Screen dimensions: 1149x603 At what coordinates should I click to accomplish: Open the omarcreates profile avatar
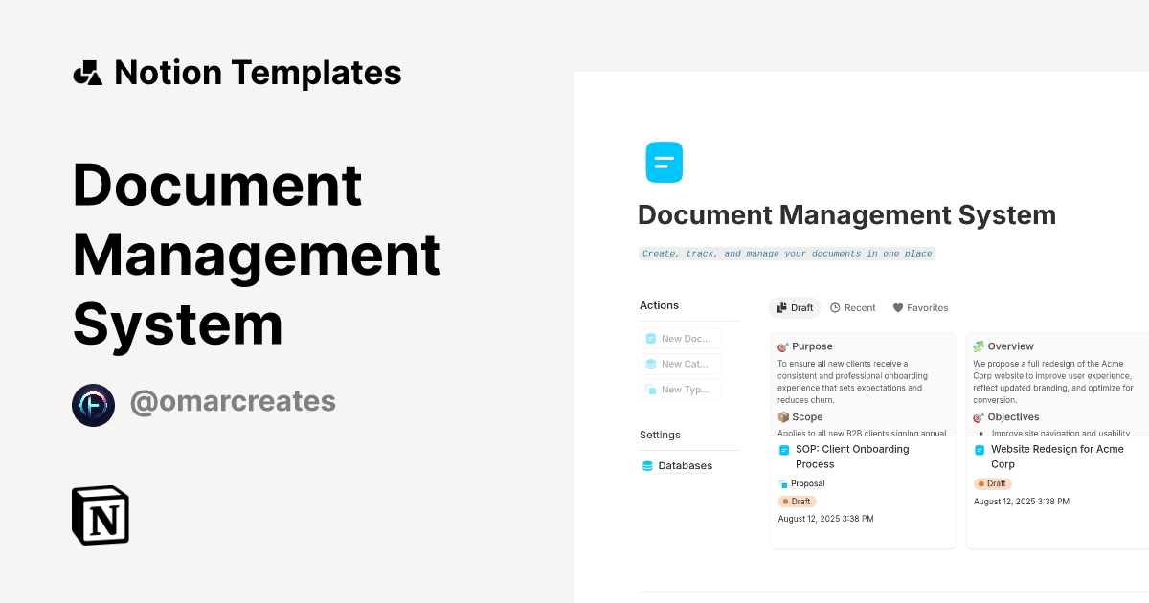93,405
